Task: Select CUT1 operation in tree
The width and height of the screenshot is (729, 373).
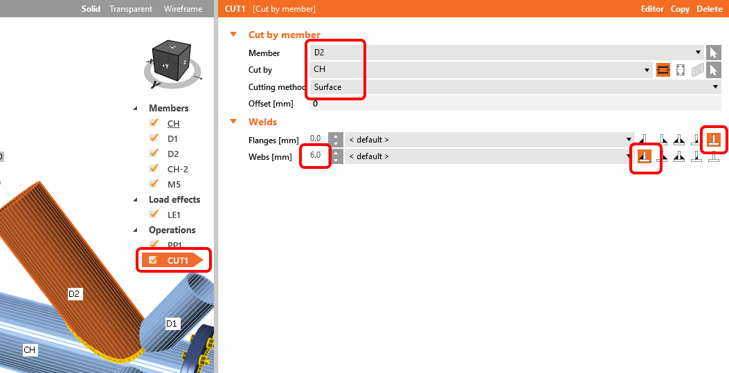Action: [178, 261]
